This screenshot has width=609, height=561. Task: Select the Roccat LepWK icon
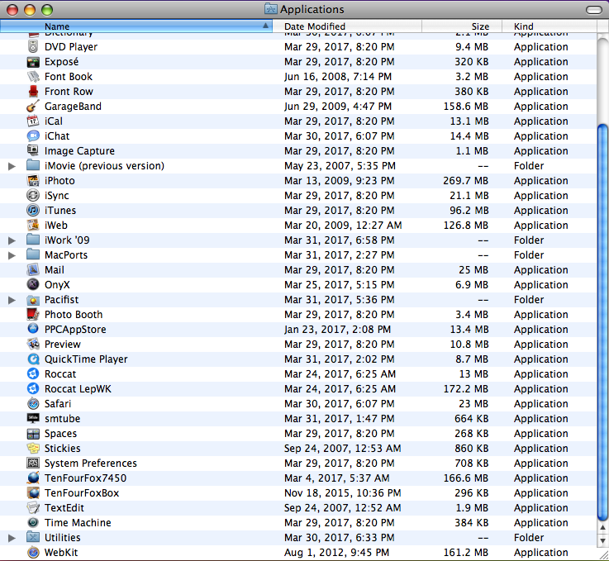tap(33, 388)
